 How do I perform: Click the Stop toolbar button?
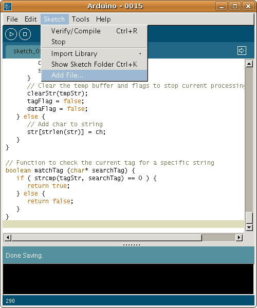25,34
